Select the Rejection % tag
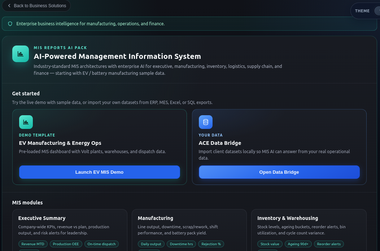 point(211,244)
